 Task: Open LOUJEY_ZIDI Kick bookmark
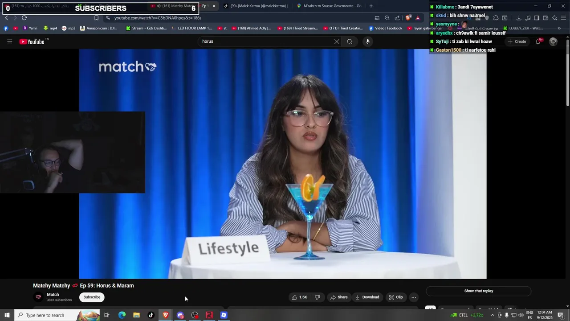coord(523,28)
